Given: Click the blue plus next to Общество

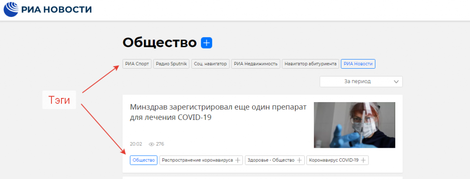Looking at the screenshot, I should [207, 43].
